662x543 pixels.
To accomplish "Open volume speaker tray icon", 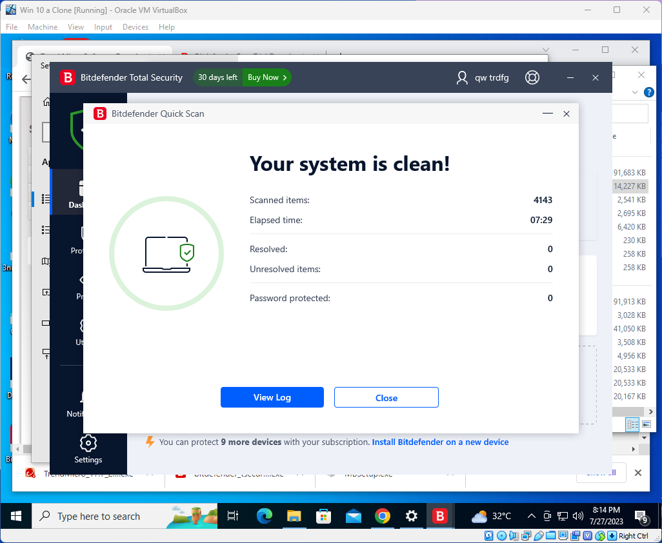I will point(577,516).
